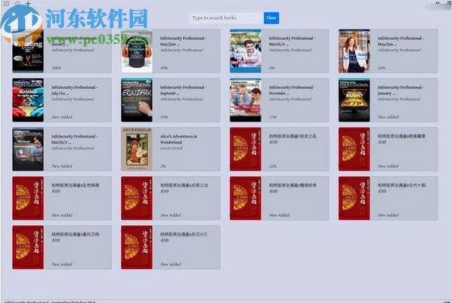Select 'Alice's Adventures in Wonderland' title
Viewport: 452px width, 303px height.
(178, 139)
